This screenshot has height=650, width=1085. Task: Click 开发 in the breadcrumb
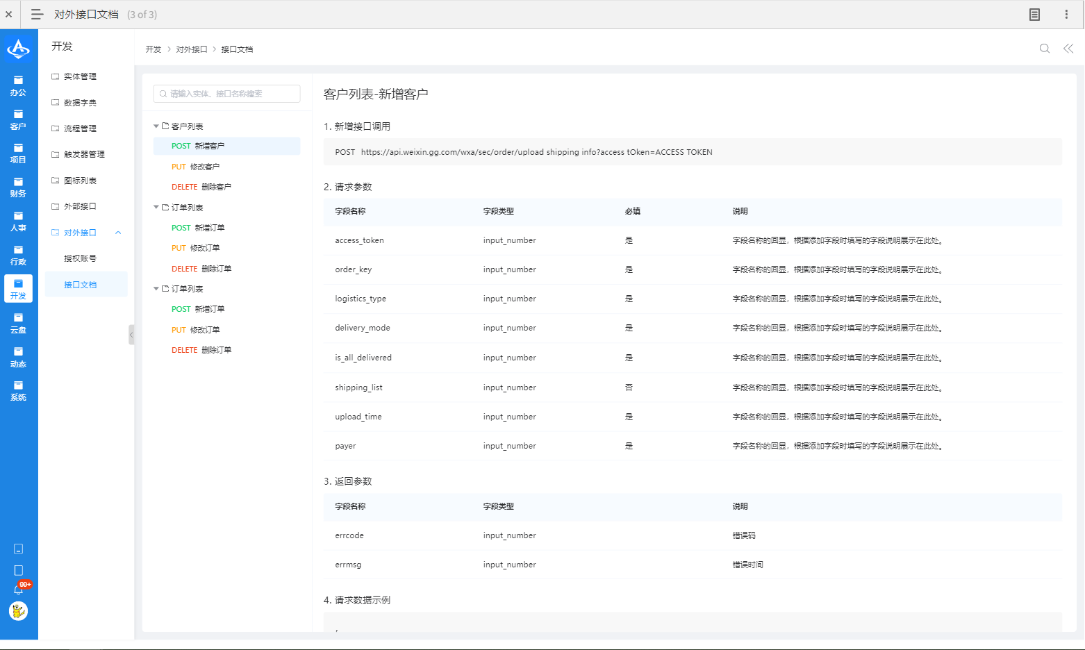click(153, 49)
